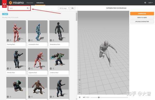155x100 pixels.
Task: Click the search magnifier icon
Action: click(x=28, y=8)
